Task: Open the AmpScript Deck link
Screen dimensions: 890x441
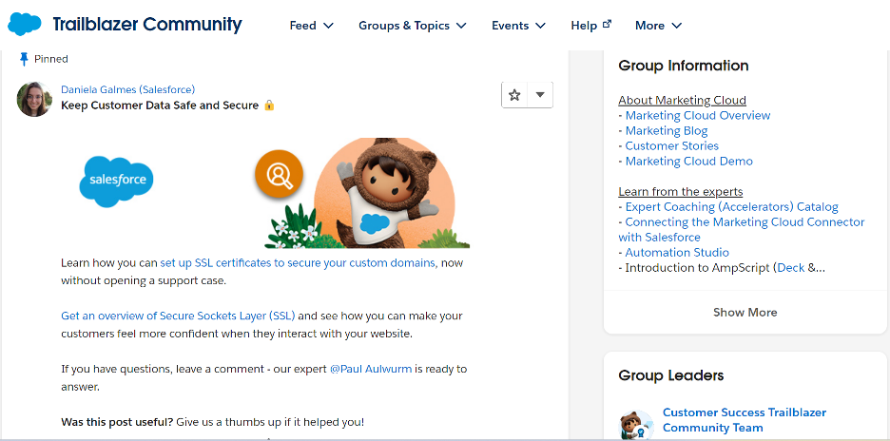Action: (x=791, y=268)
